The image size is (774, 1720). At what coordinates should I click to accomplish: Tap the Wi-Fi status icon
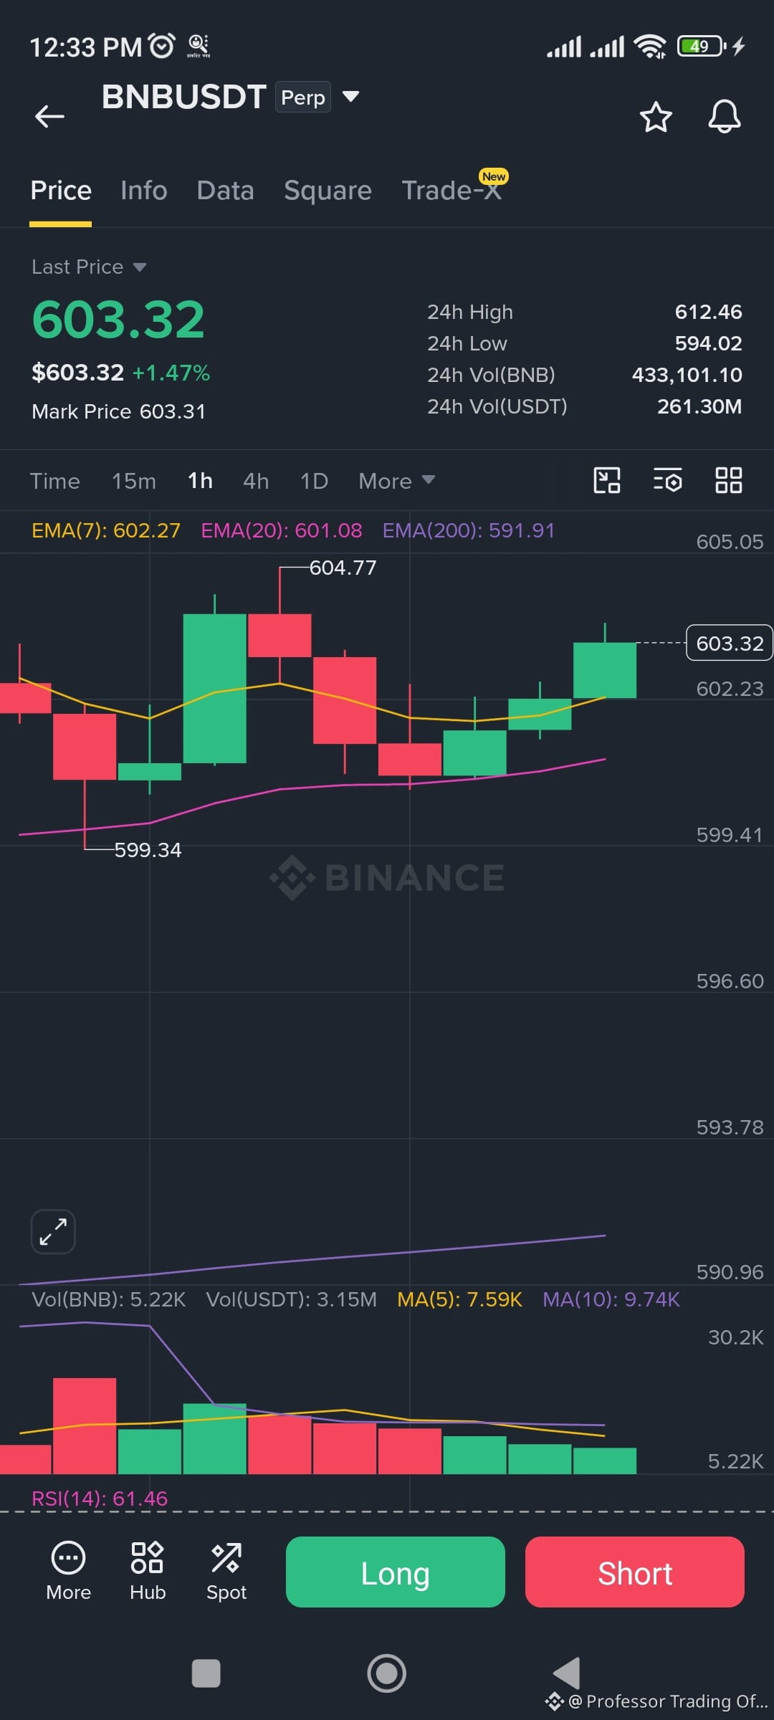[650, 47]
